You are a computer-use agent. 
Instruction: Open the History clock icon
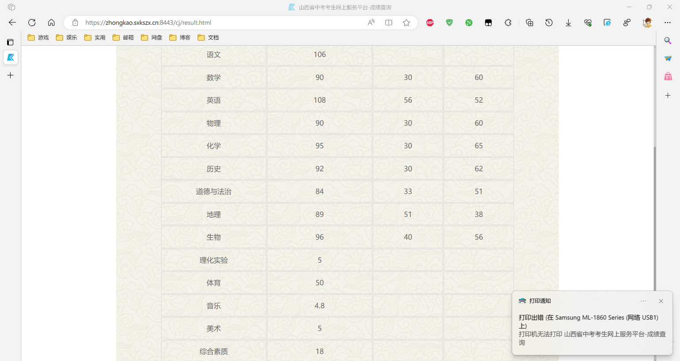pos(549,23)
